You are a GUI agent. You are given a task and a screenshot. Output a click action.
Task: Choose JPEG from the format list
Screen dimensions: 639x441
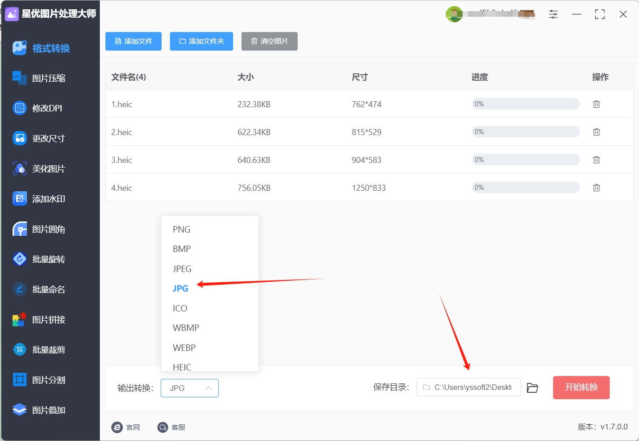tap(182, 269)
